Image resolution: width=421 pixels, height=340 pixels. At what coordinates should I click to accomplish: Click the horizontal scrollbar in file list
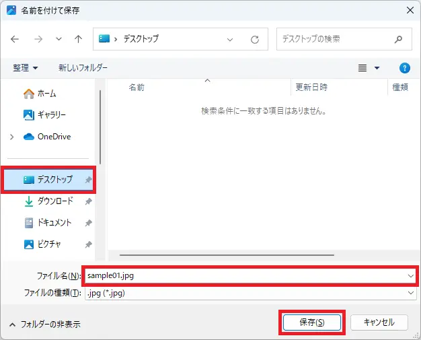point(226,255)
